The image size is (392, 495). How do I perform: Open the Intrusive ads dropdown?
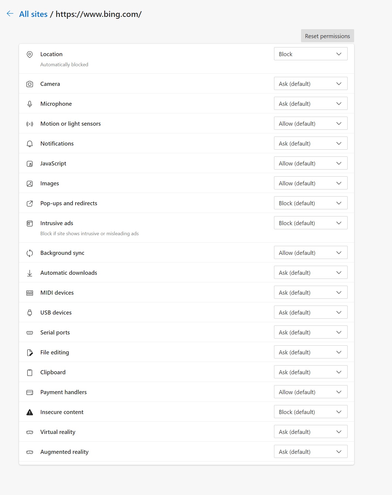pos(311,223)
